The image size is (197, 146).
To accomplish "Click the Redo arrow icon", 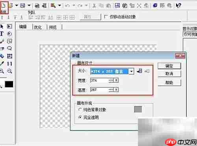I will pos(80,6).
